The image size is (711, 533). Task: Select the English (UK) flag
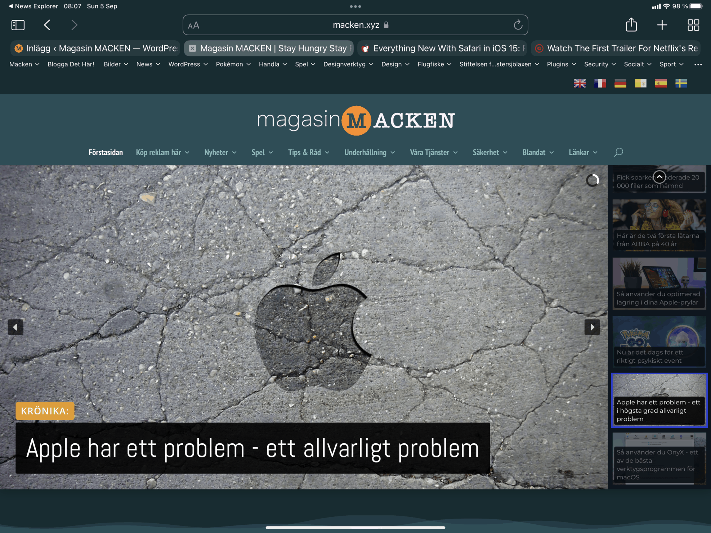click(x=580, y=83)
